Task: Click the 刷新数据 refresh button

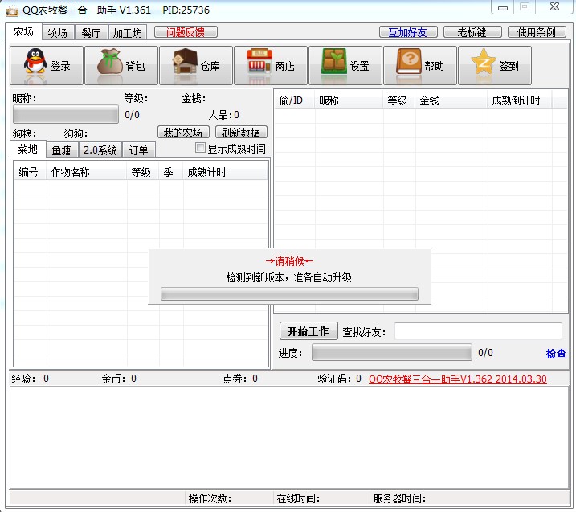Action: (241, 133)
